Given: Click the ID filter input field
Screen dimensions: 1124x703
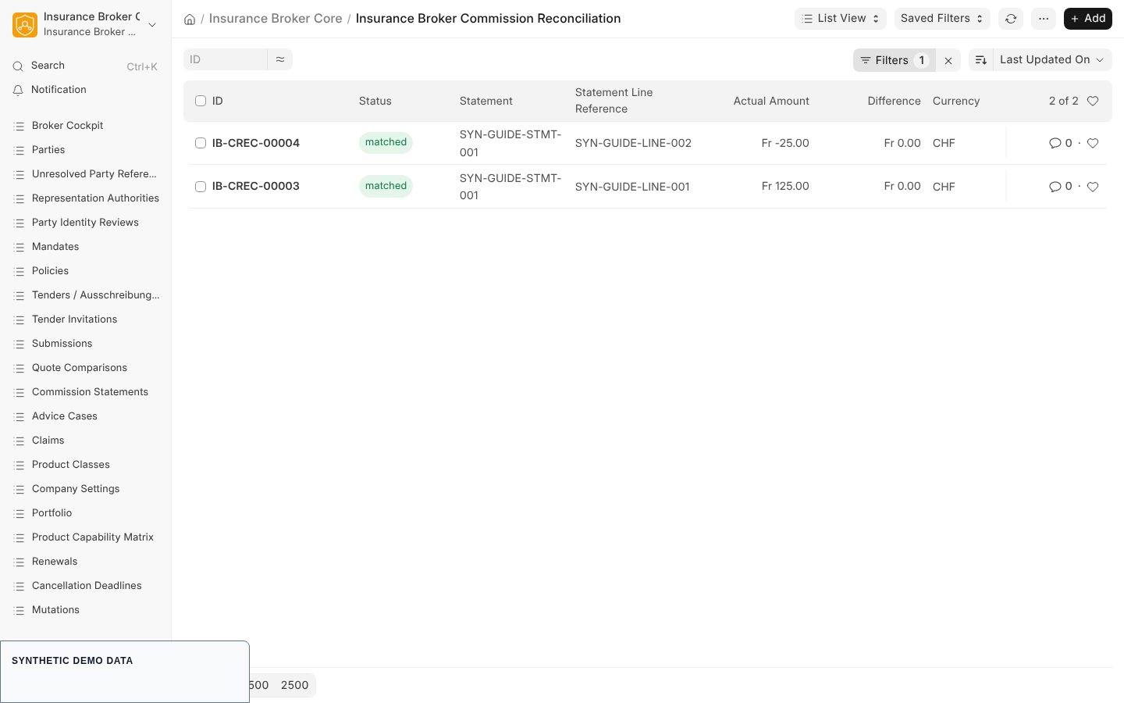Looking at the screenshot, I should click(226, 59).
